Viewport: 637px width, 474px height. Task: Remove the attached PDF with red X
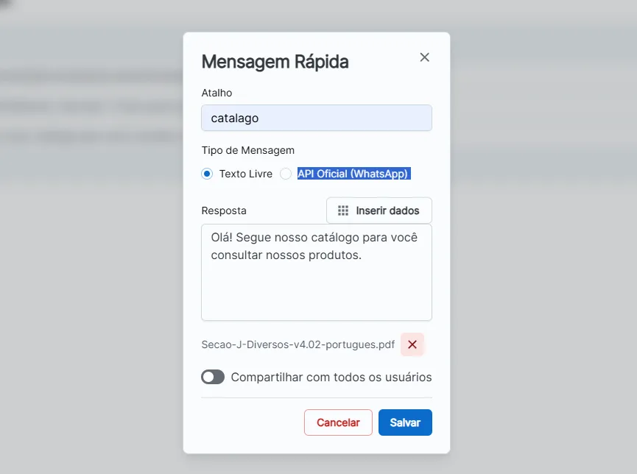(412, 344)
